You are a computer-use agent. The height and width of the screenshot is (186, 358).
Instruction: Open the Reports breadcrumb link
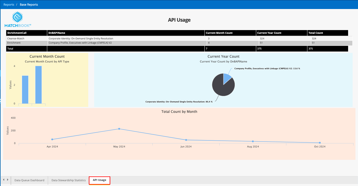click(x=9, y=5)
